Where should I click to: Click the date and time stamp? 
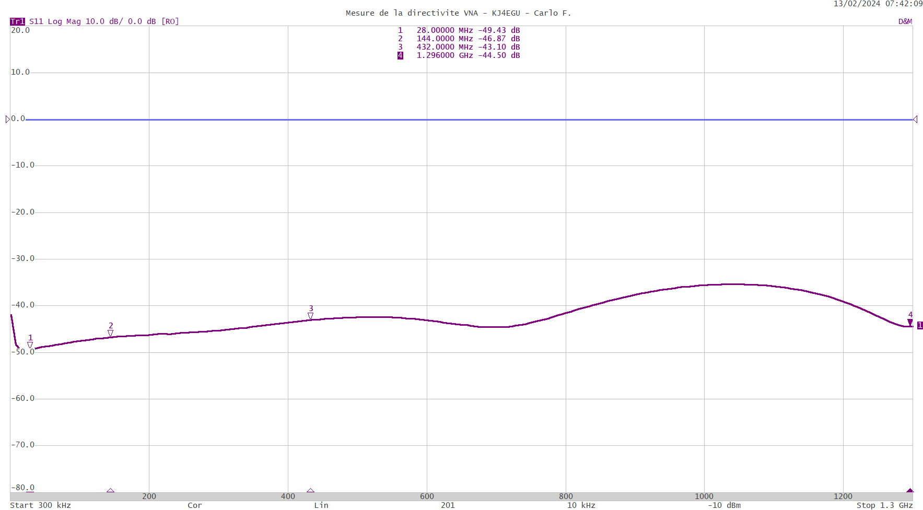tap(878, 4)
